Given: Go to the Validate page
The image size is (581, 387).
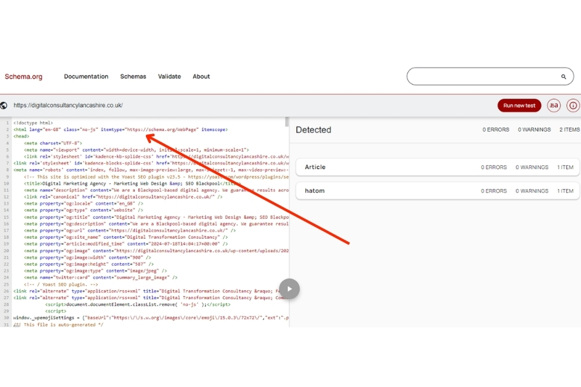Looking at the screenshot, I should [x=169, y=76].
